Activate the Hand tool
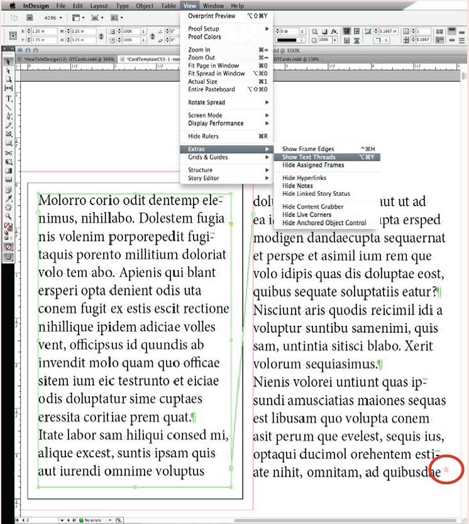This screenshot has width=469, height=524. [9, 207]
